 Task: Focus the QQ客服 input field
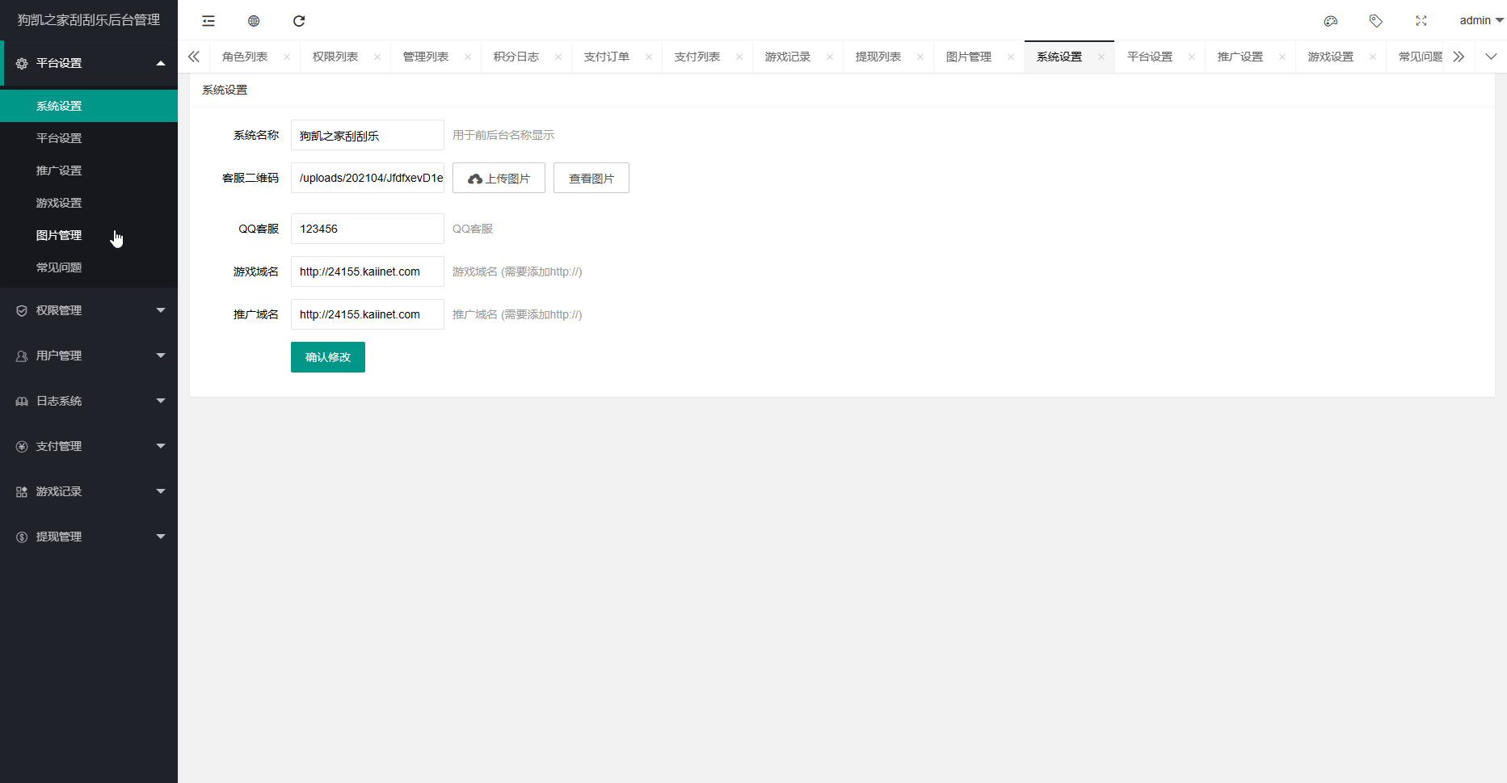pos(368,229)
